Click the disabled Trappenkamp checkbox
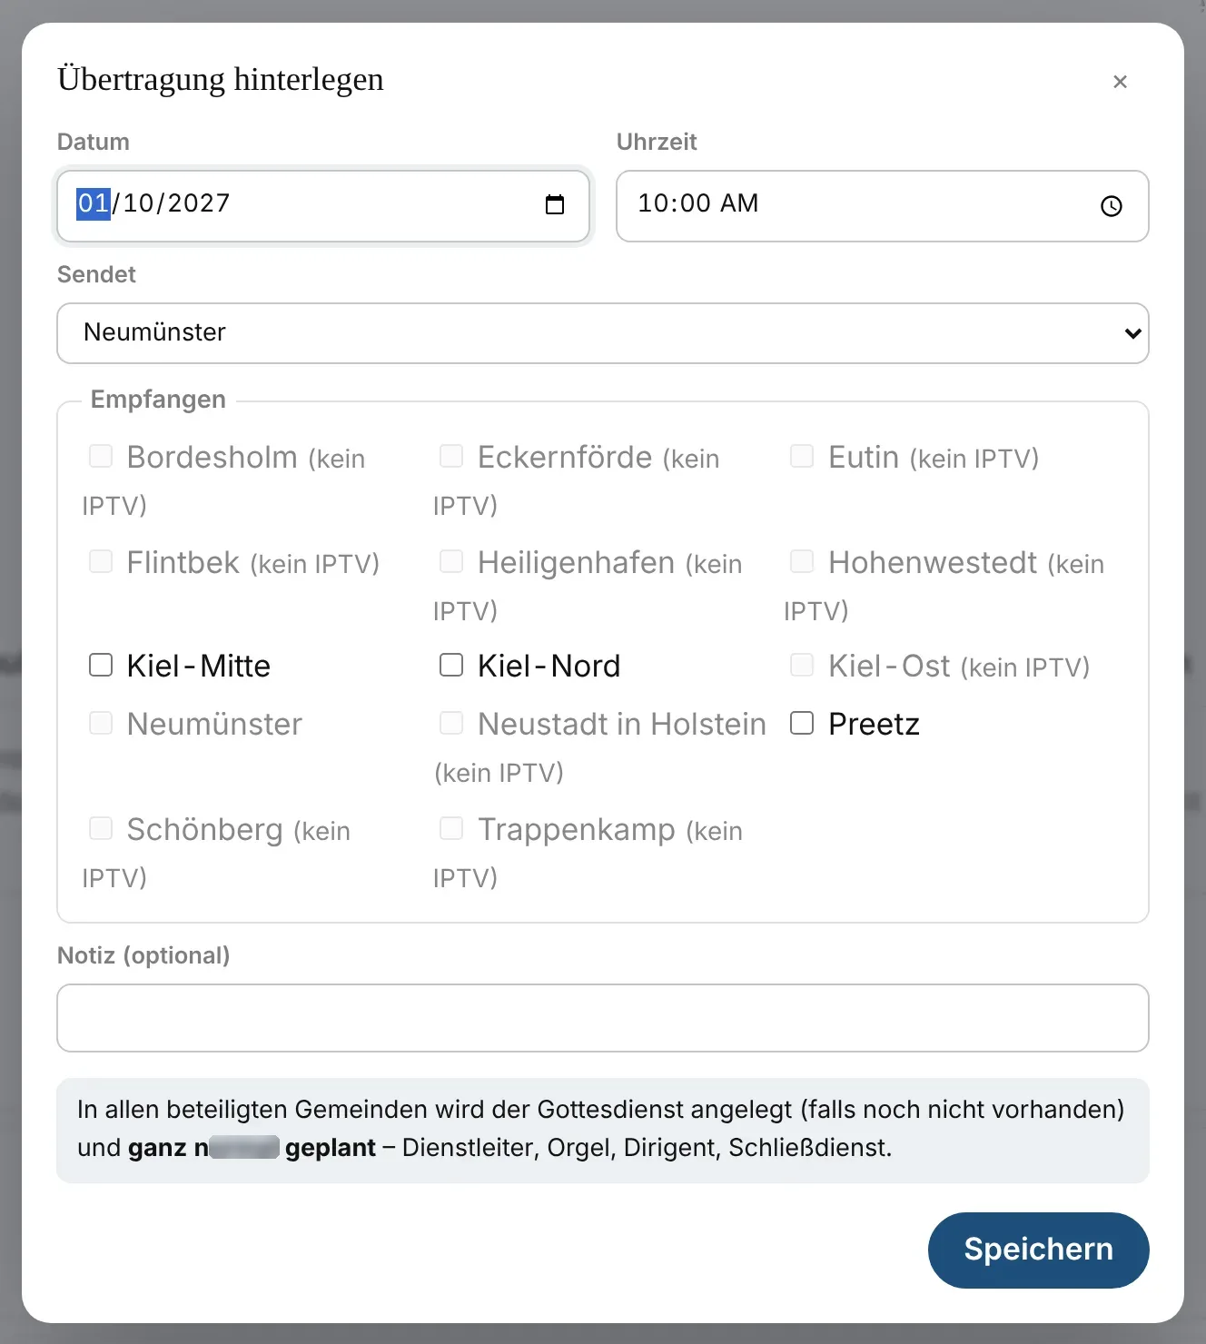The width and height of the screenshot is (1206, 1344). pos(451,828)
